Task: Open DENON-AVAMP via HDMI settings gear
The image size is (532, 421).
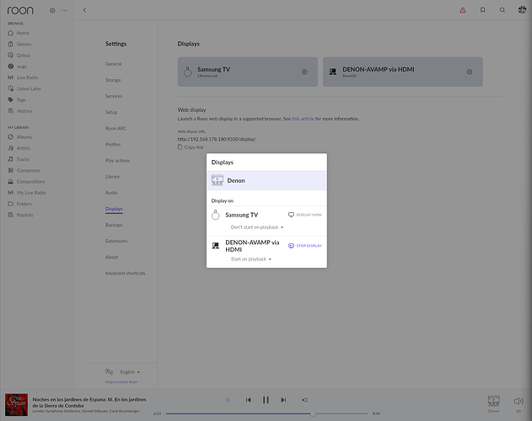Action: click(x=470, y=72)
